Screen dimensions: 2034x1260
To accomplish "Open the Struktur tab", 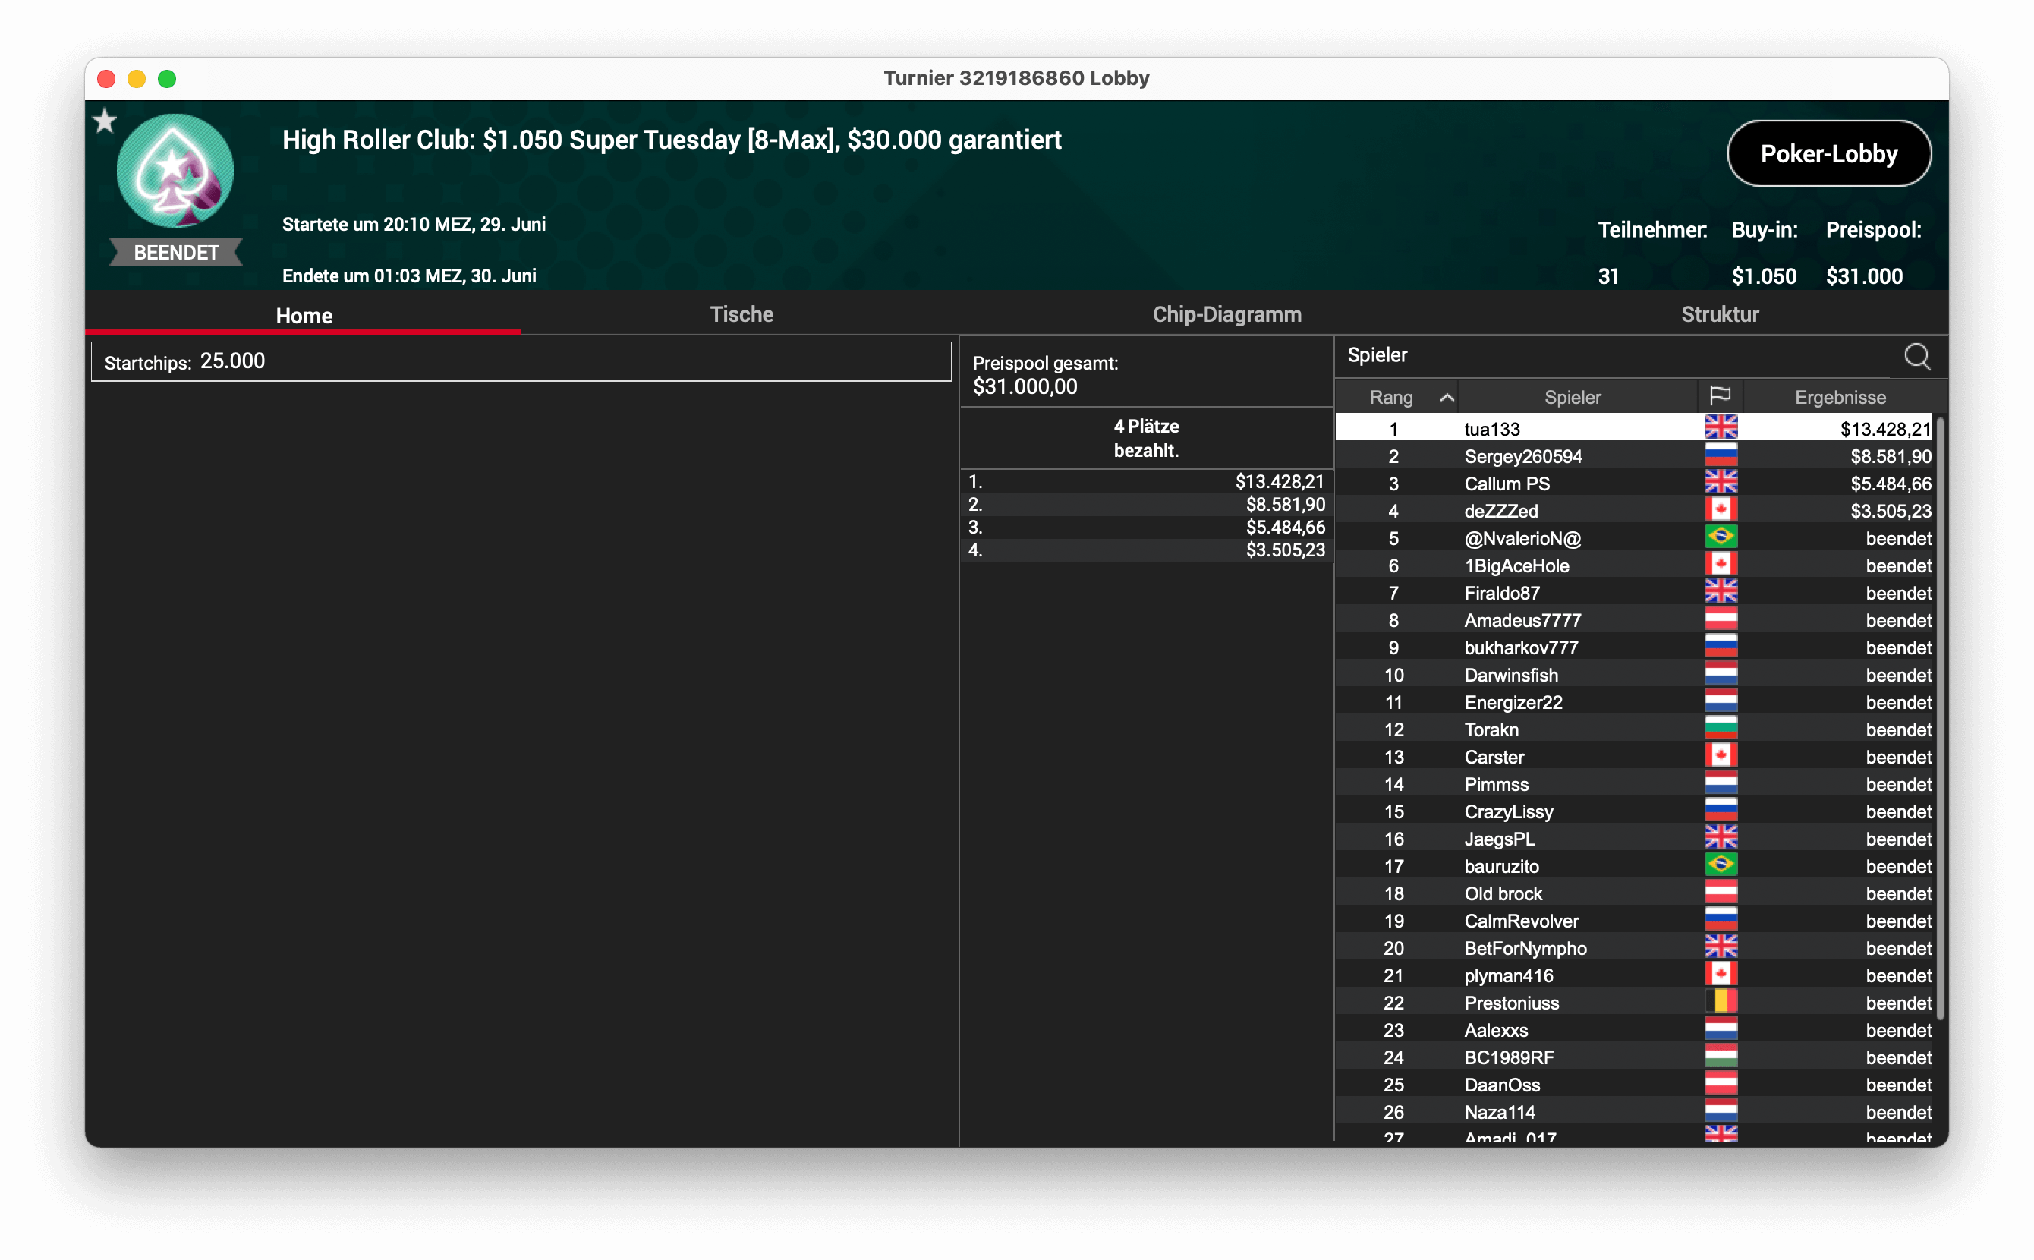I will (x=1719, y=314).
